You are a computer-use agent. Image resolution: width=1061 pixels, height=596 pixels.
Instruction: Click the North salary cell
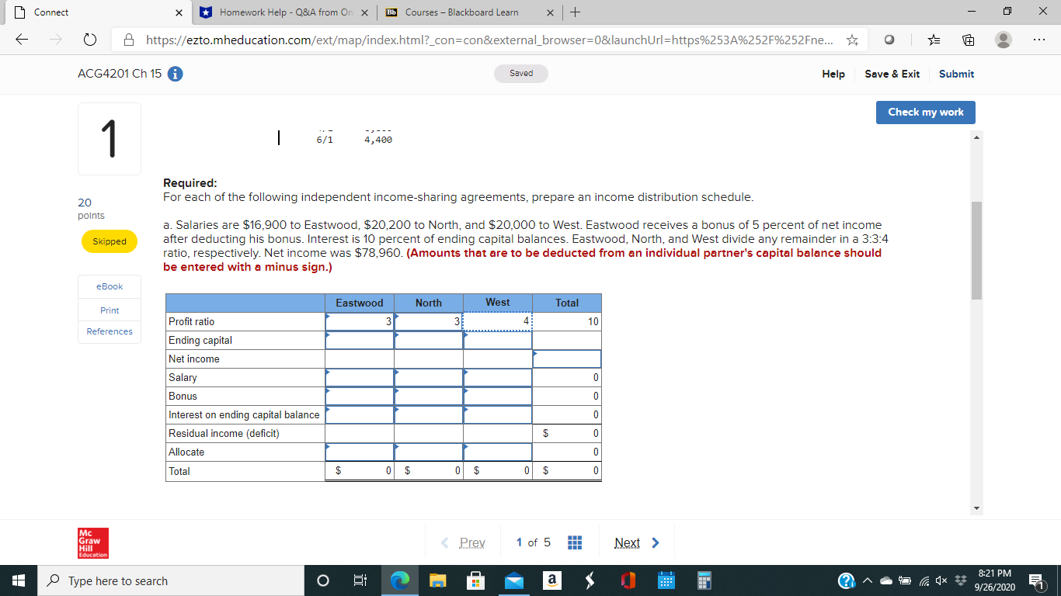pyautogui.click(x=429, y=377)
